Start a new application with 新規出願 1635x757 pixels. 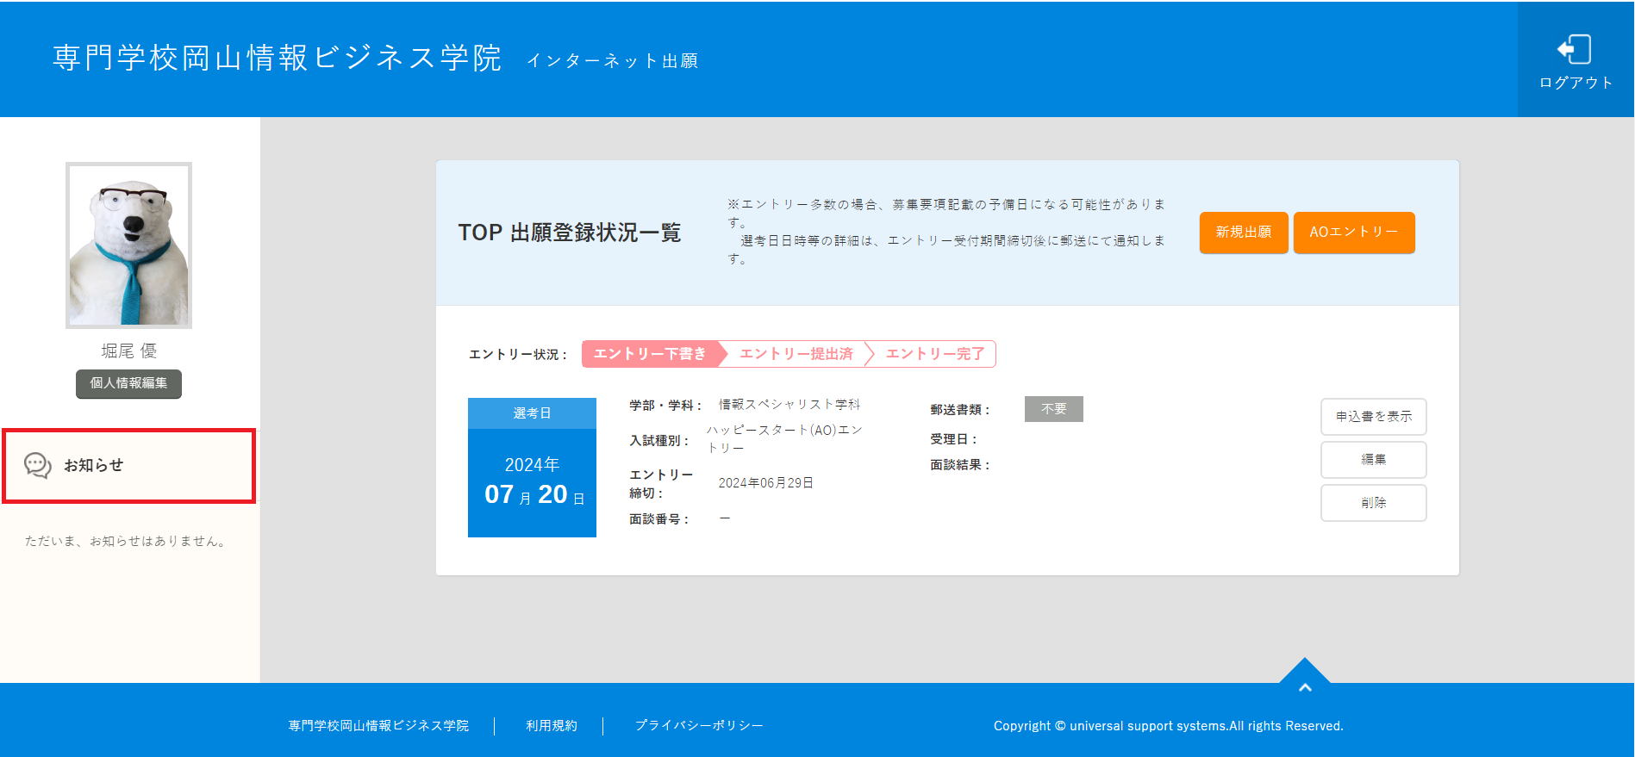[x=1243, y=233]
